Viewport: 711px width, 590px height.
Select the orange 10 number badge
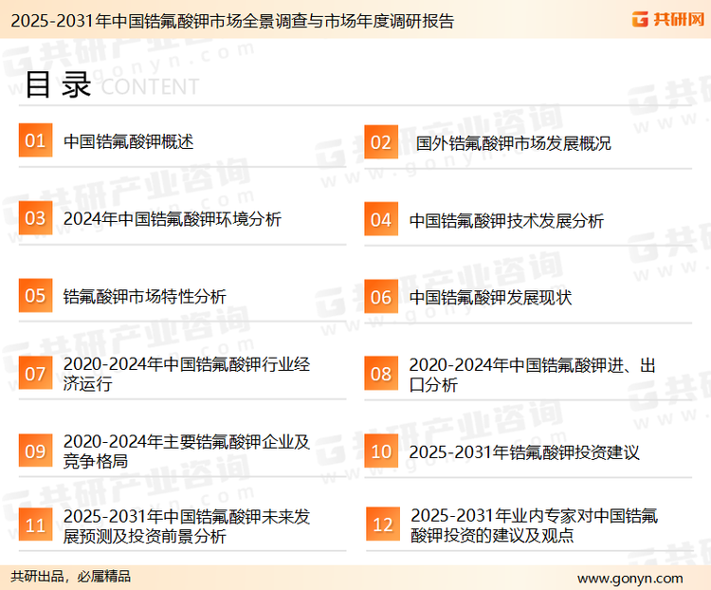pyautogui.click(x=381, y=452)
